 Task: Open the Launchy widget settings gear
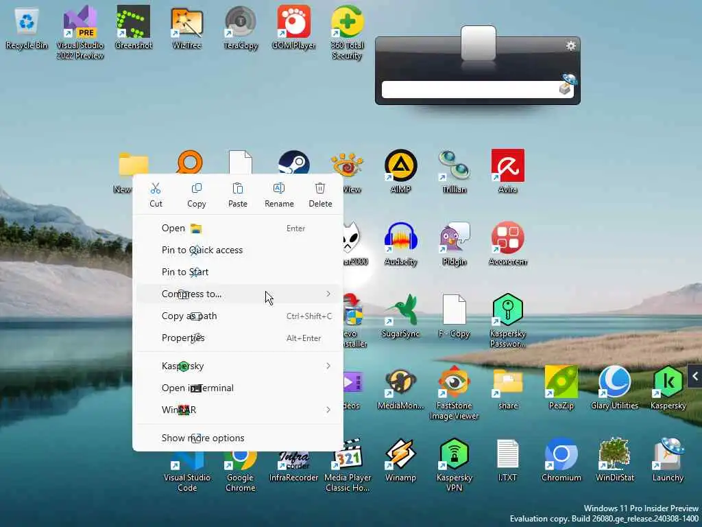[x=570, y=46]
